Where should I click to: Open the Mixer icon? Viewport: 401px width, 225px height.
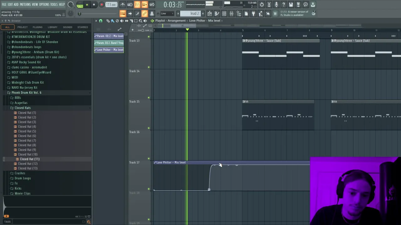pos(231,13)
